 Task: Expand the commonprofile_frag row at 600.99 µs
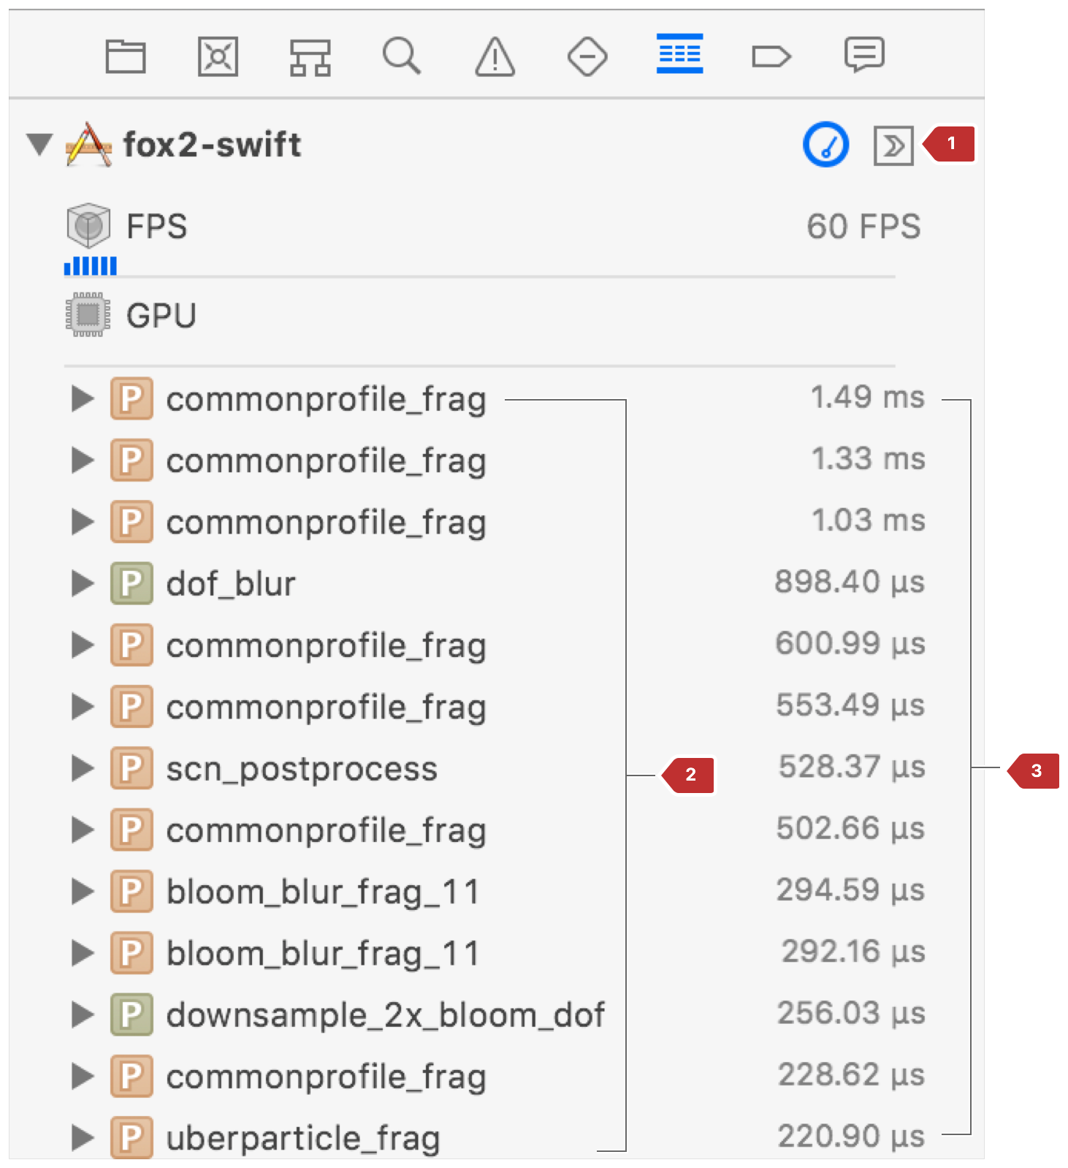(x=83, y=645)
